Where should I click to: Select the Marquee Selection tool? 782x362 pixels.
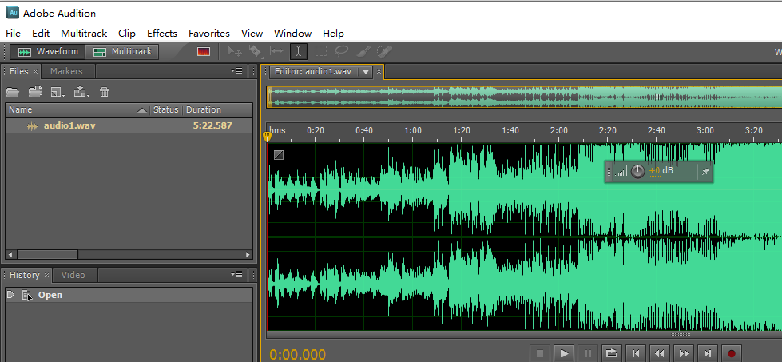[320, 51]
